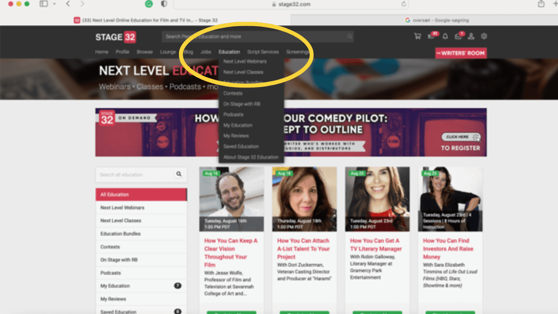This screenshot has width=558, height=314.
Task: Open Script Services in the navigation bar
Action: pyautogui.click(x=263, y=52)
